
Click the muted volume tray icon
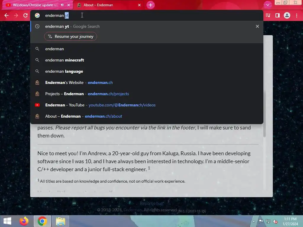[x=275, y=221]
